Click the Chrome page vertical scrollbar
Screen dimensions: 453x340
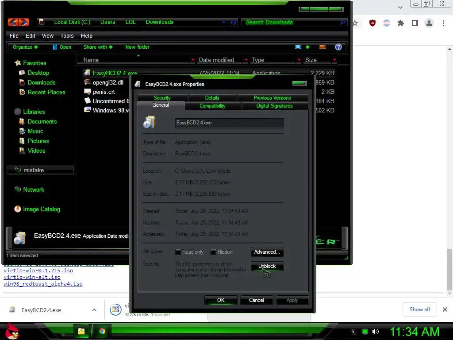click(x=449, y=269)
